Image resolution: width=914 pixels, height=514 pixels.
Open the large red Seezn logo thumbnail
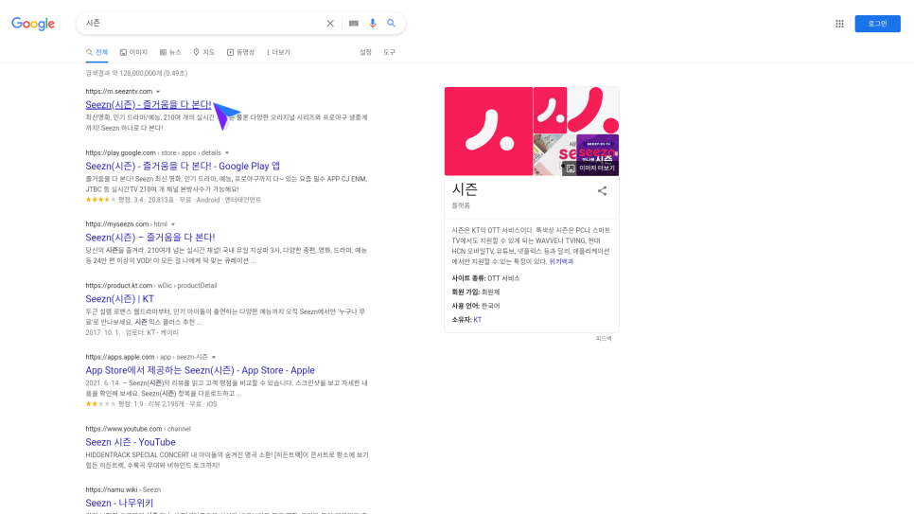[x=488, y=132]
